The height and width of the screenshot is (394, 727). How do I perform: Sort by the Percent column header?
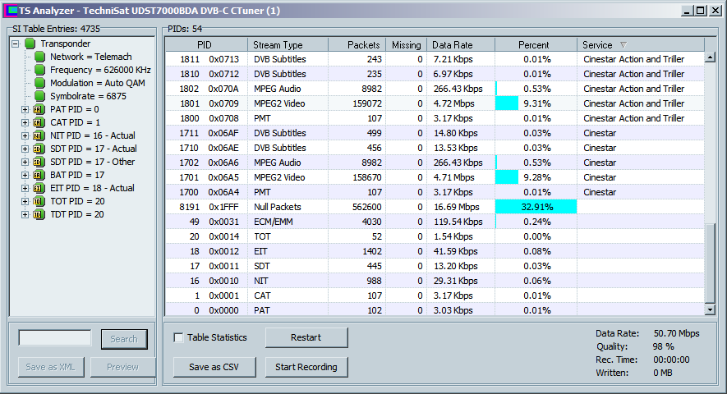click(536, 45)
